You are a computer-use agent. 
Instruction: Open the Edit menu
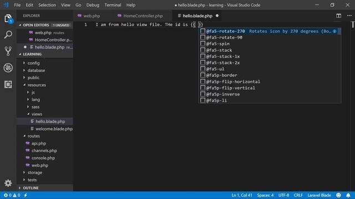point(29,5)
